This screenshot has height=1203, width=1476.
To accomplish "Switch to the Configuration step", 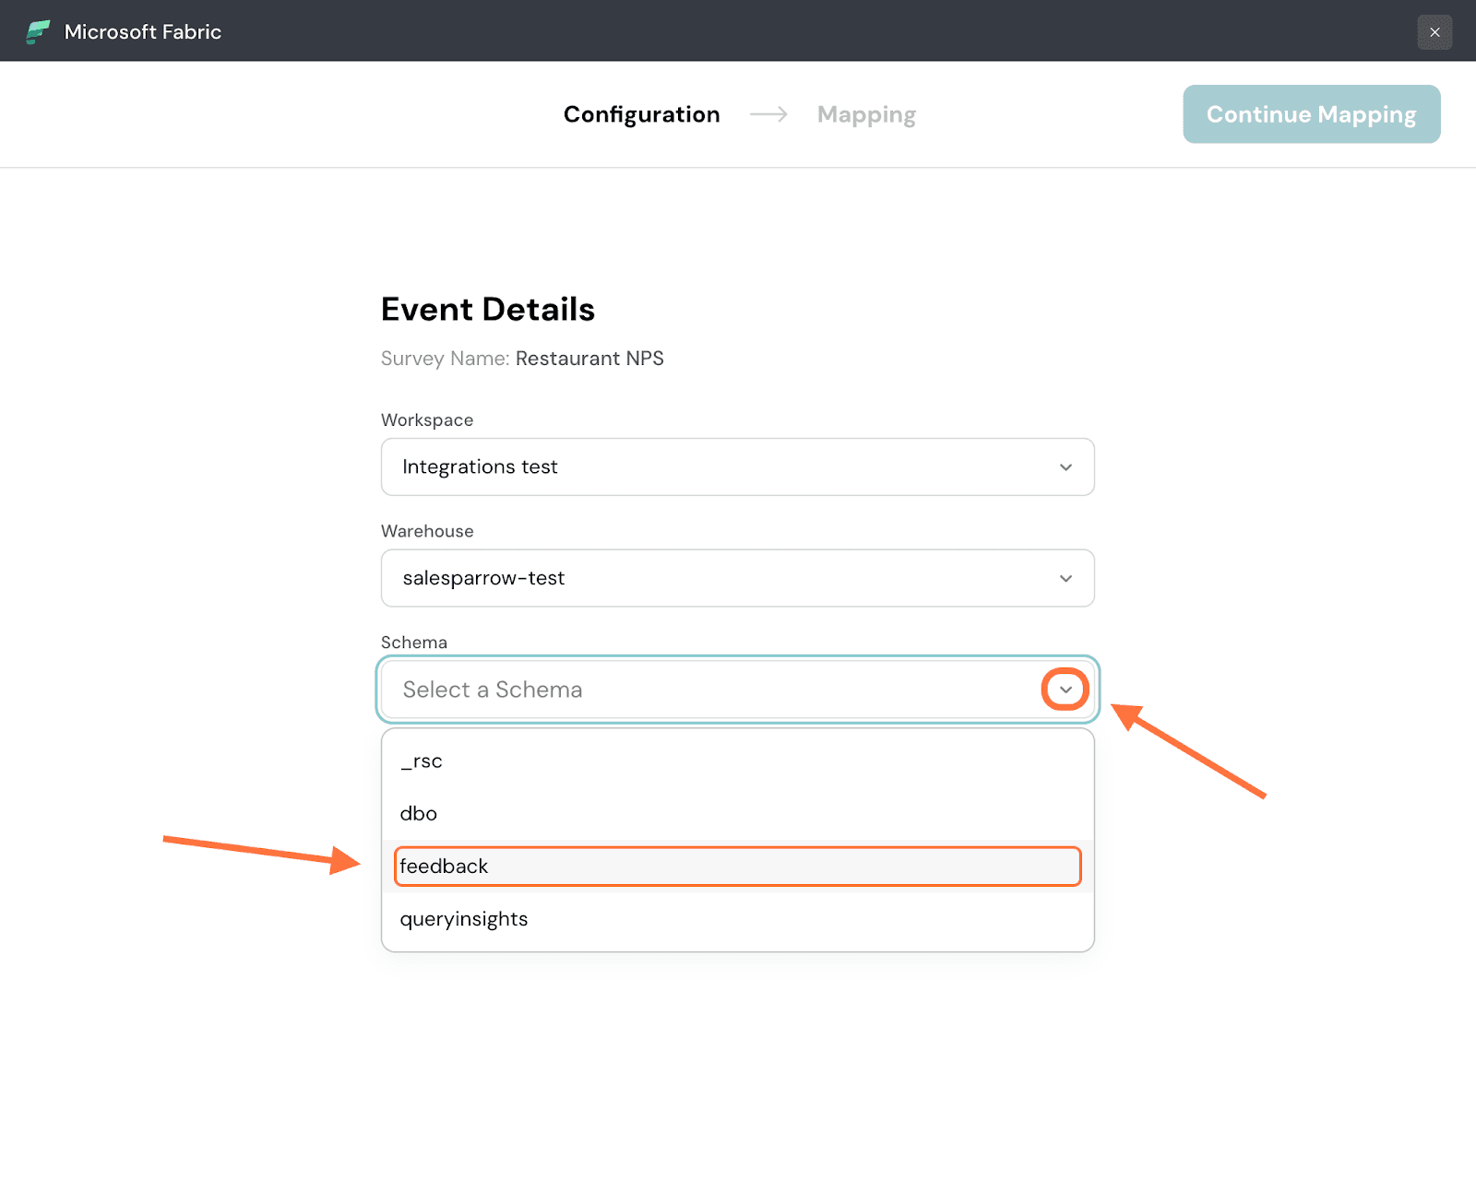I will pos(641,114).
